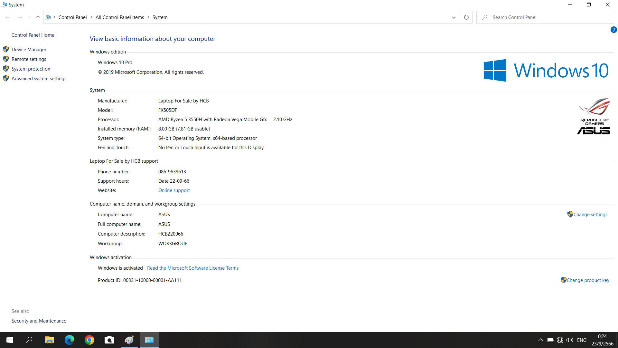Click the Back navigation arrow
This screenshot has width=618, height=348.
[x=8, y=17]
